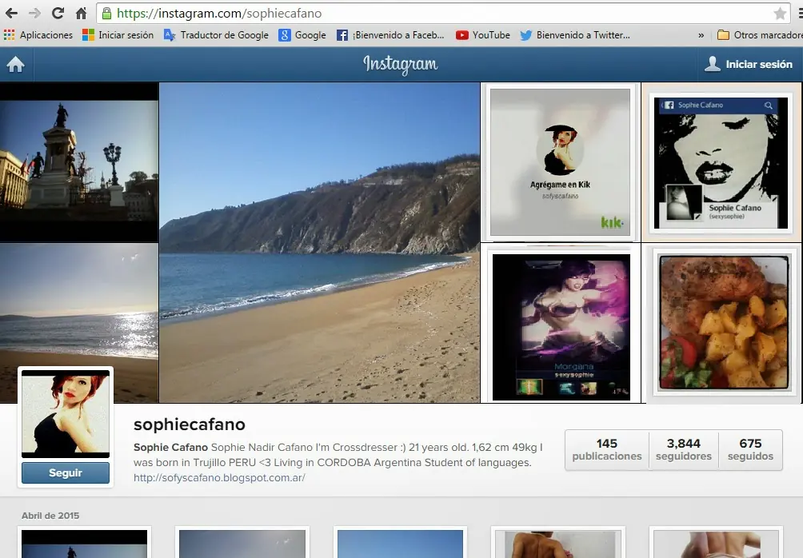Click the 145 publicaciones counter
803x558 pixels.
coord(607,449)
